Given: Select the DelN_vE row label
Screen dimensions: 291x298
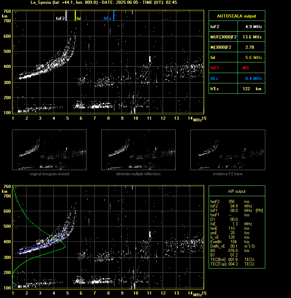Looking at the screenshot, I should 218,246.
